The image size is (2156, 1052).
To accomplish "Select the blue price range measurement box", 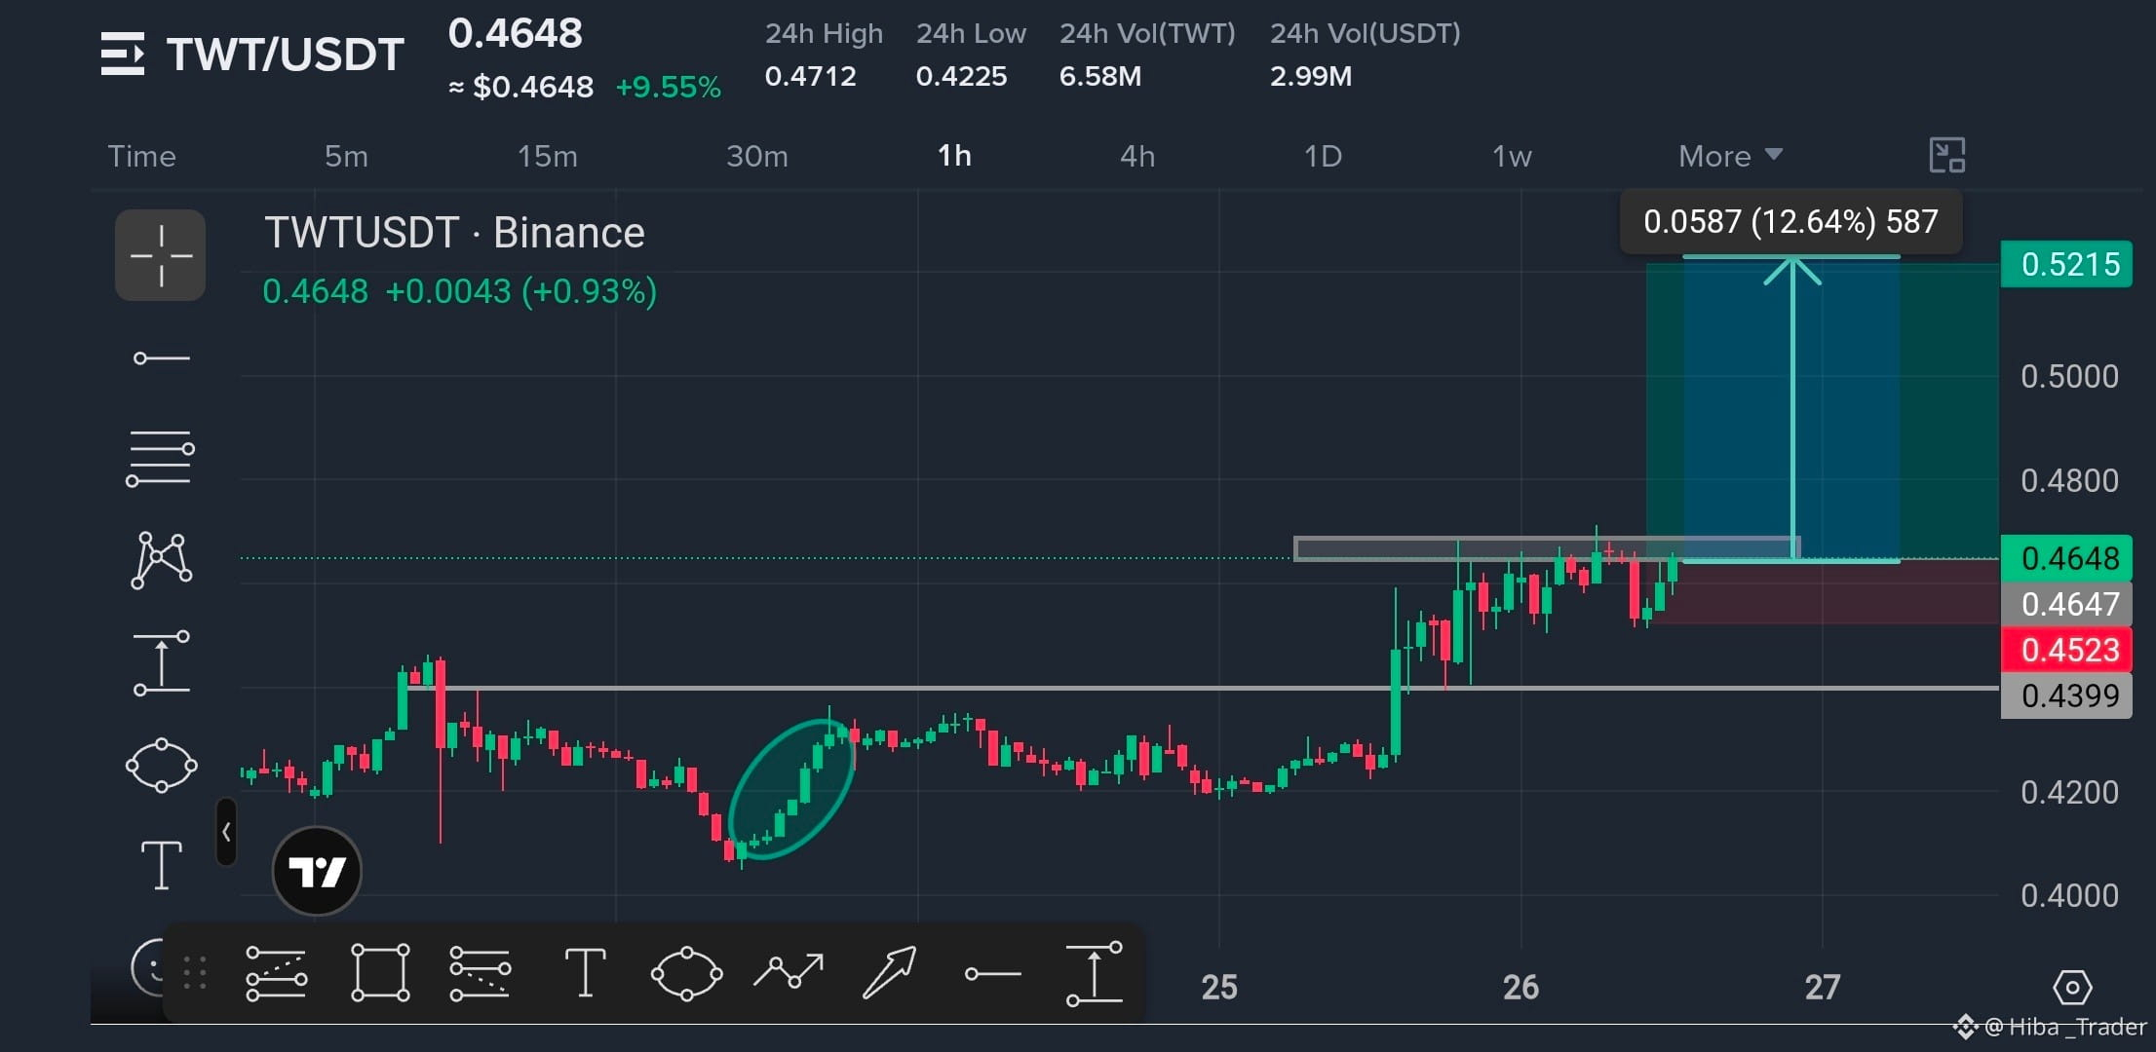I will [x=1791, y=409].
